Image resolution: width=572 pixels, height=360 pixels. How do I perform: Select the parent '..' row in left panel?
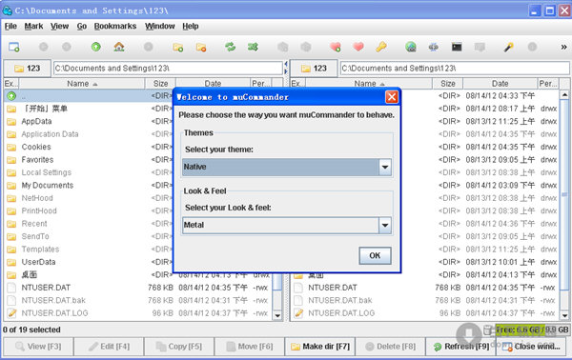(x=88, y=96)
